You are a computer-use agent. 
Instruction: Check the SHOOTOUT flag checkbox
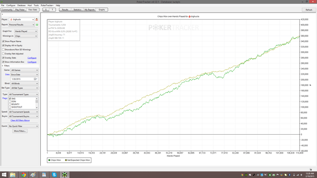tap(10, 107)
